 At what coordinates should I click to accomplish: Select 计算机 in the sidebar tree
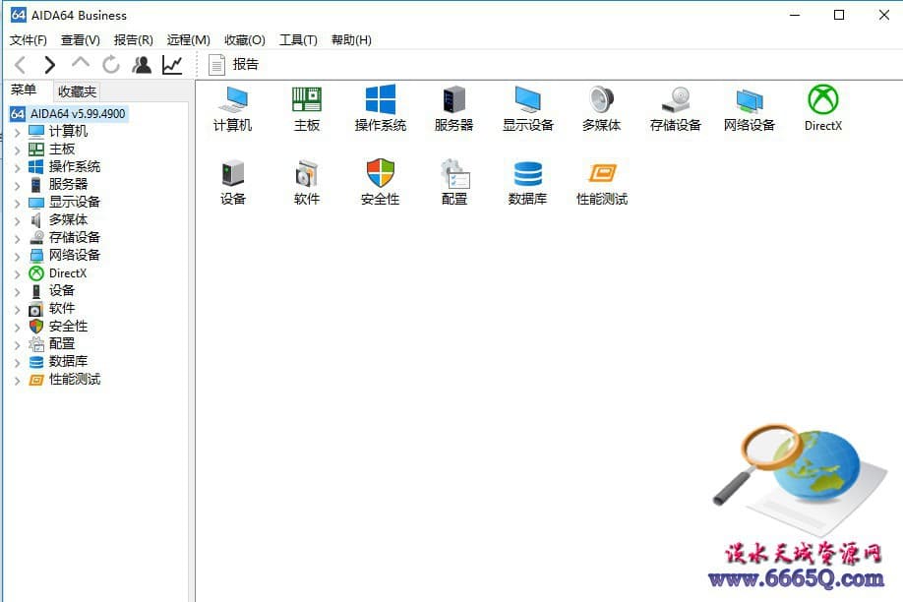coord(68,132)
